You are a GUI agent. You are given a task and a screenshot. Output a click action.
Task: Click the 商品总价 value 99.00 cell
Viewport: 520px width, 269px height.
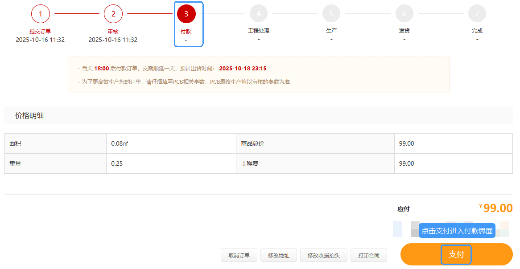(453, 143)
